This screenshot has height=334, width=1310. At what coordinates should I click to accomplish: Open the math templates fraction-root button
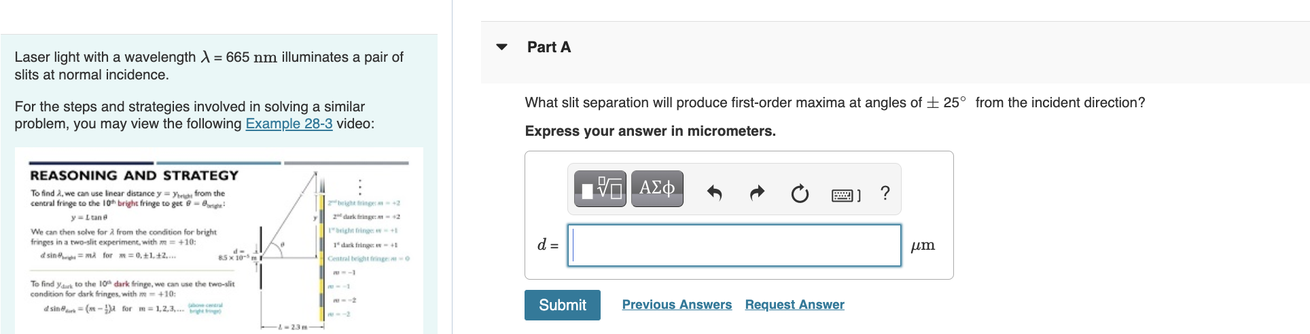coord(600,189)
